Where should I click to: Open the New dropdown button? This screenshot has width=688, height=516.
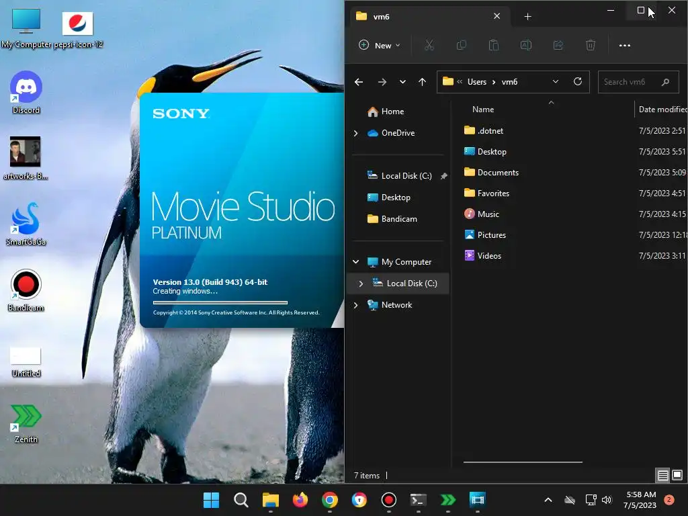(380, 45)
